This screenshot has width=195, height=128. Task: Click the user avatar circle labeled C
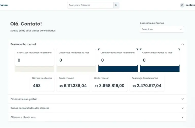coord(182,5)
